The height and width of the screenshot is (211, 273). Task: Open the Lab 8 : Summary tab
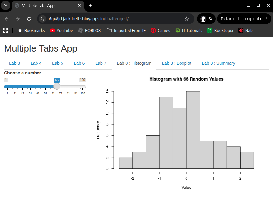point(219,63)
